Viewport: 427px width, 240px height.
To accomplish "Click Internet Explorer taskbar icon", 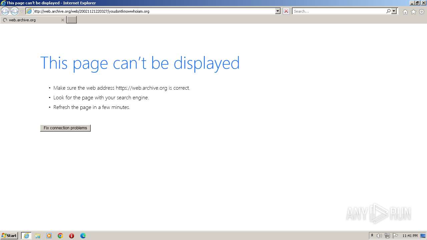I will pyautogui.click(x=26, y=236).
